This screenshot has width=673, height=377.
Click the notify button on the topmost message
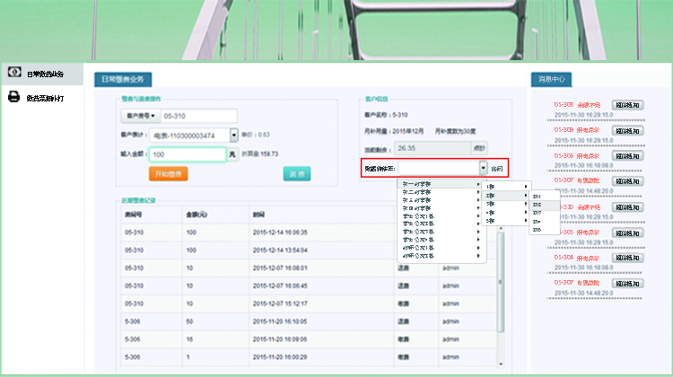(x=629, y=105)
